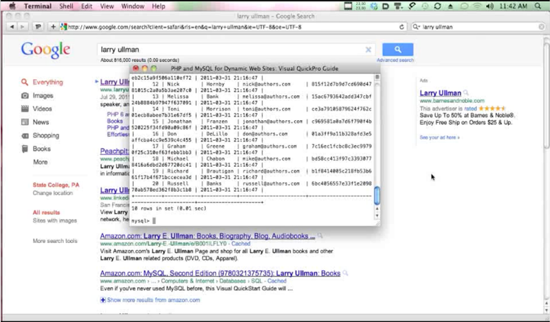Click the sync arrows icon in menu bar
550x322 pixels.
437,6
